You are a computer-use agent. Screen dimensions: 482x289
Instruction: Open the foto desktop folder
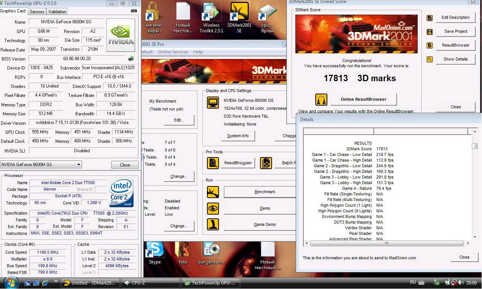tap(183, 253)
